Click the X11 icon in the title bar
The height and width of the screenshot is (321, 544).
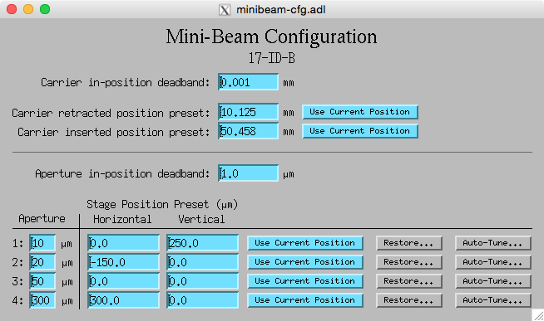225,10
